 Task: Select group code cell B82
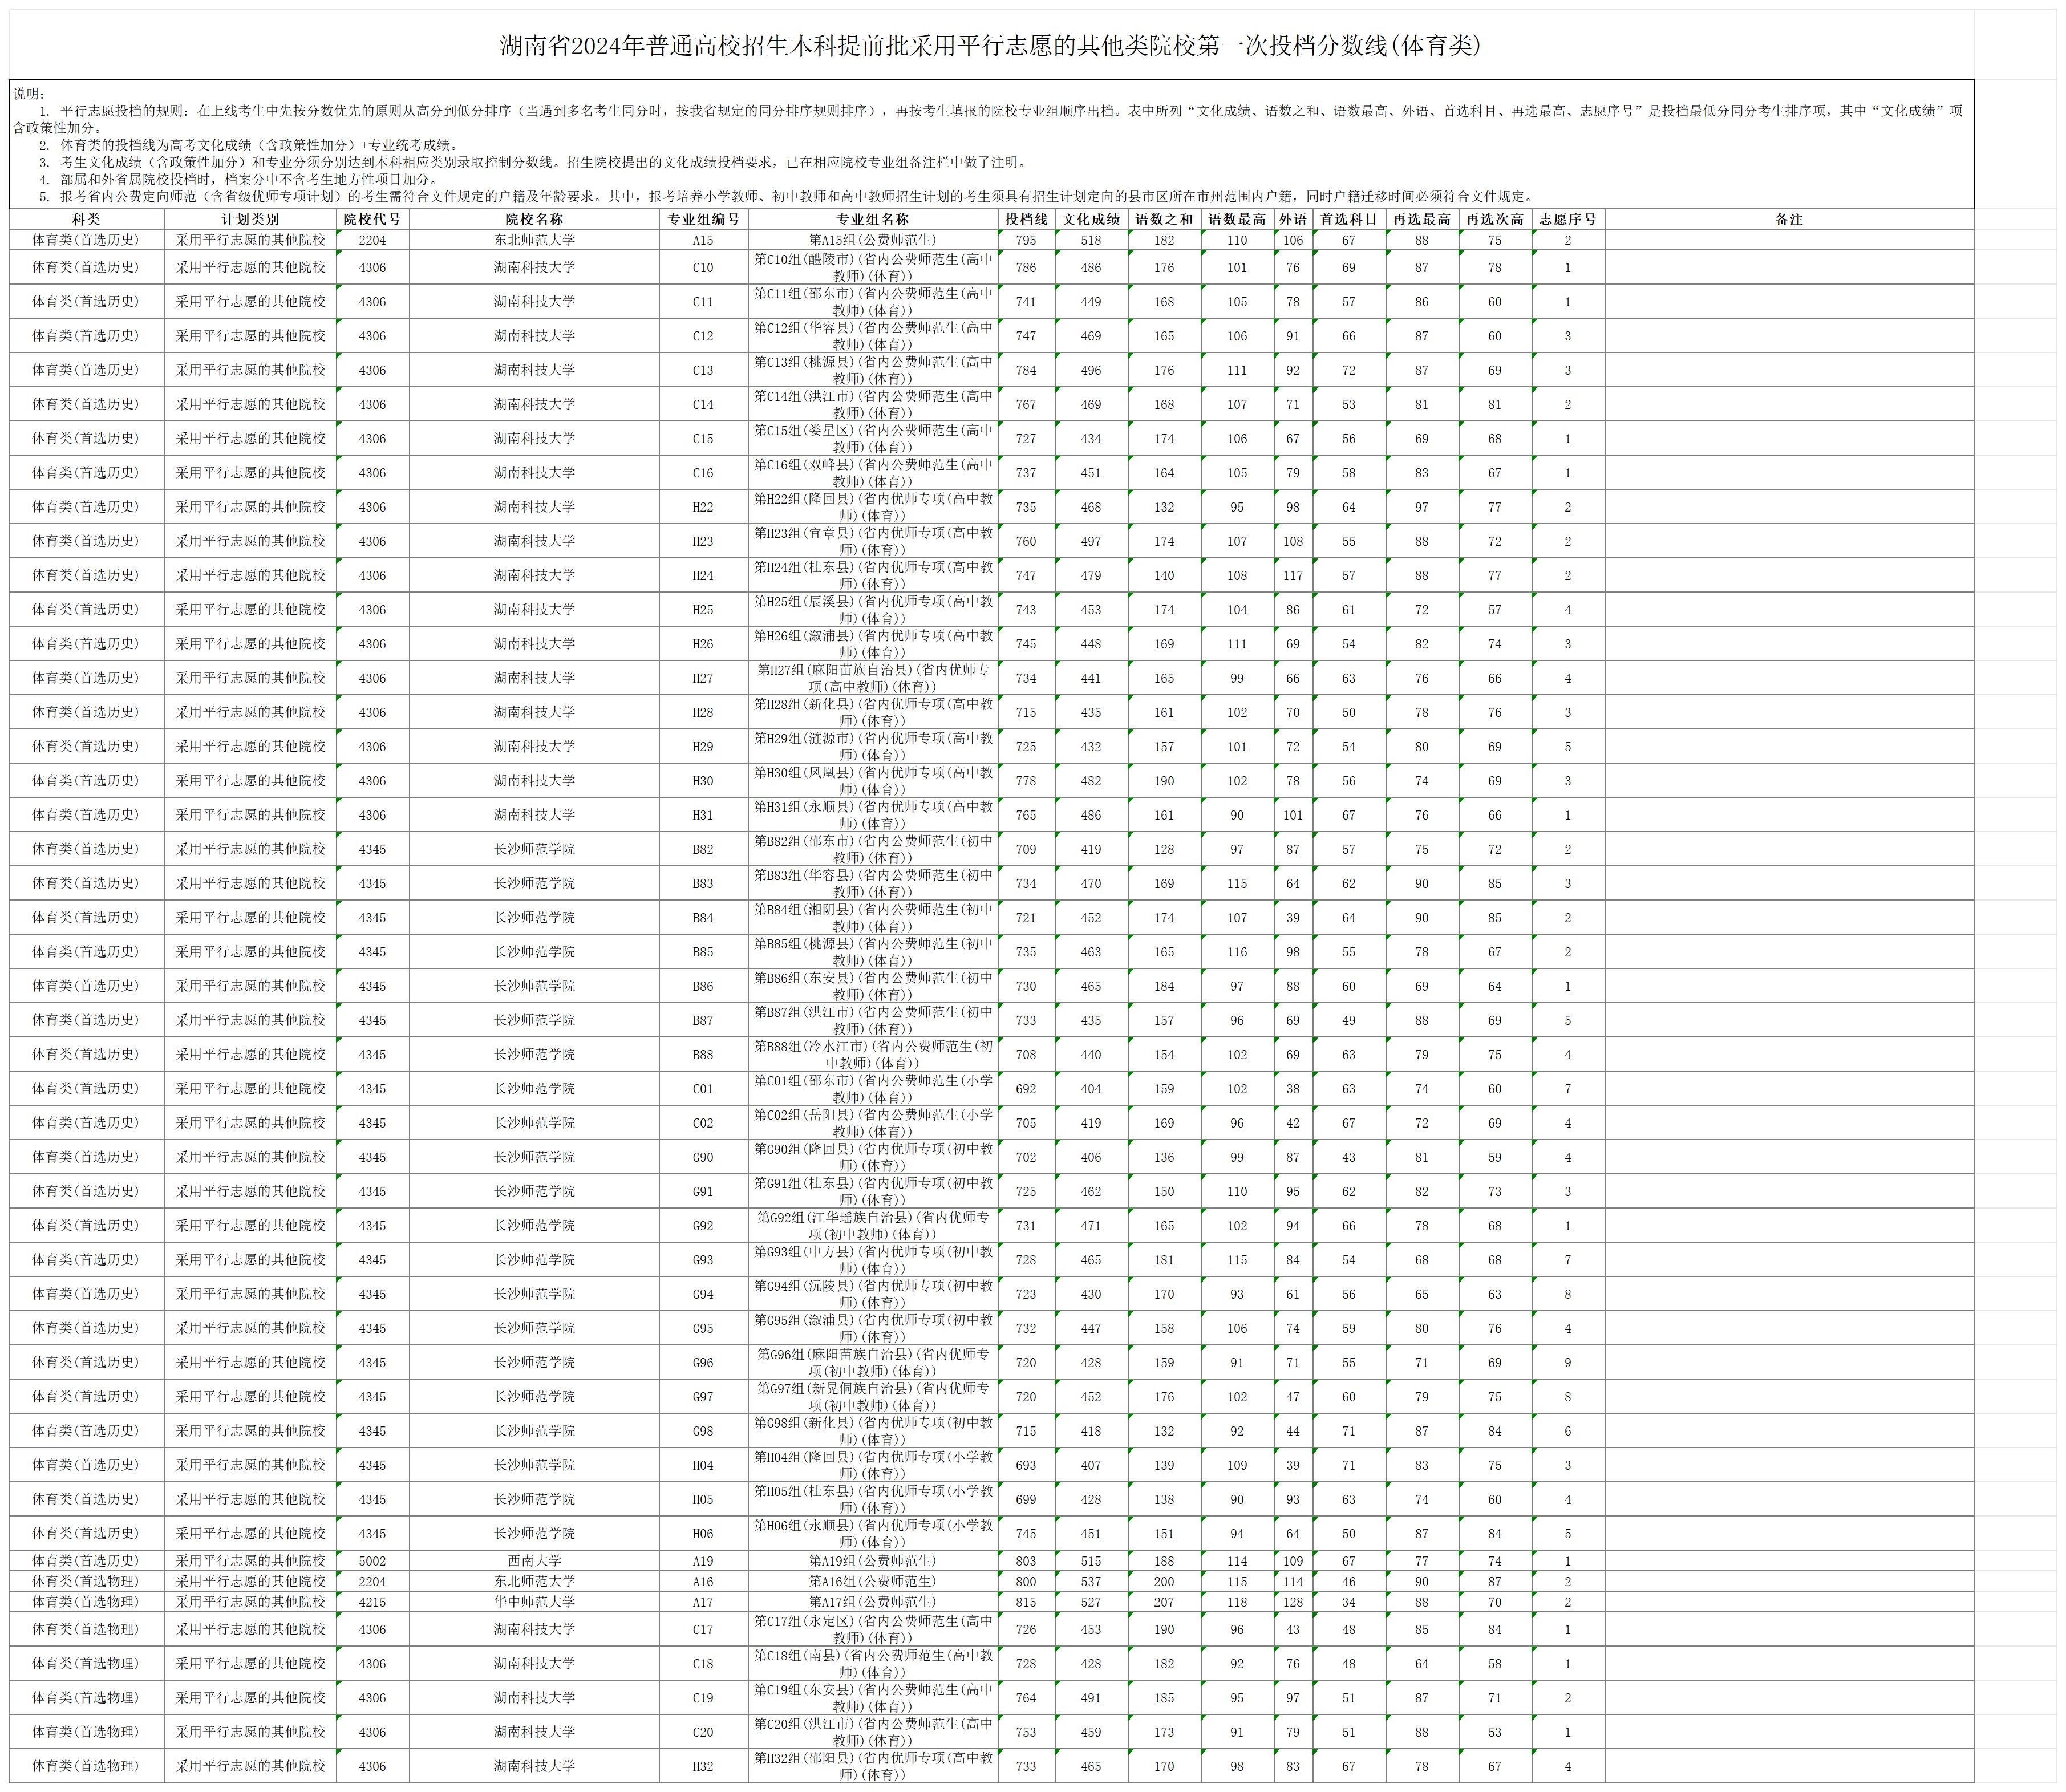point(703,849)
